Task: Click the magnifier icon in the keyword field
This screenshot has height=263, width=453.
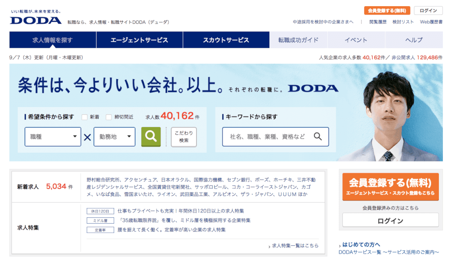Action: (x=318, y=136)
